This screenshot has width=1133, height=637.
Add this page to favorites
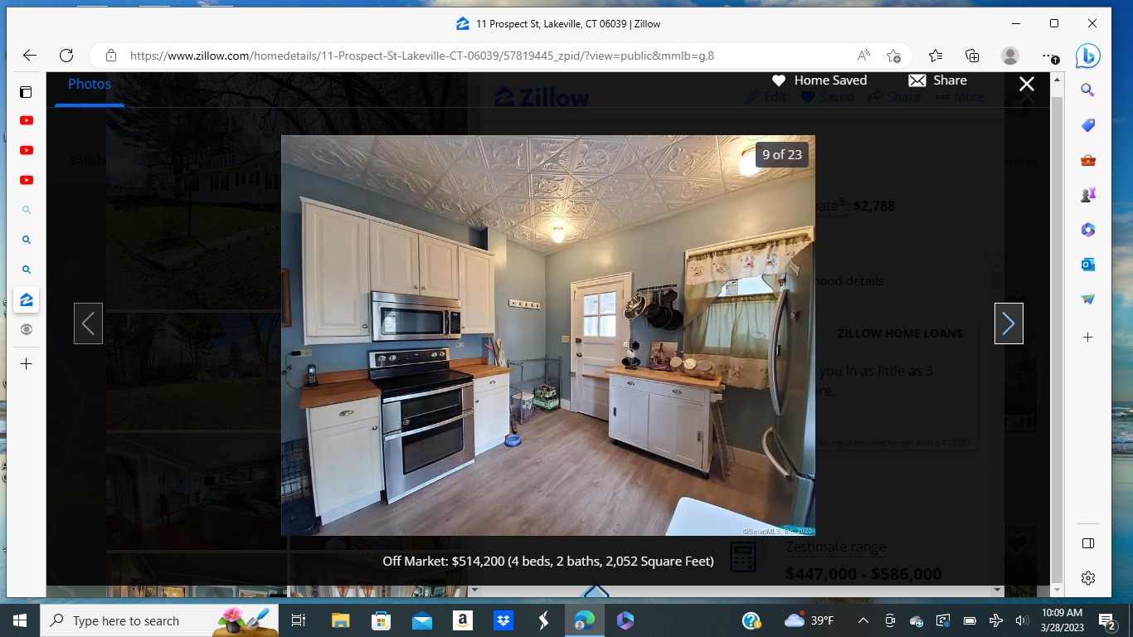tap(893, 56)
